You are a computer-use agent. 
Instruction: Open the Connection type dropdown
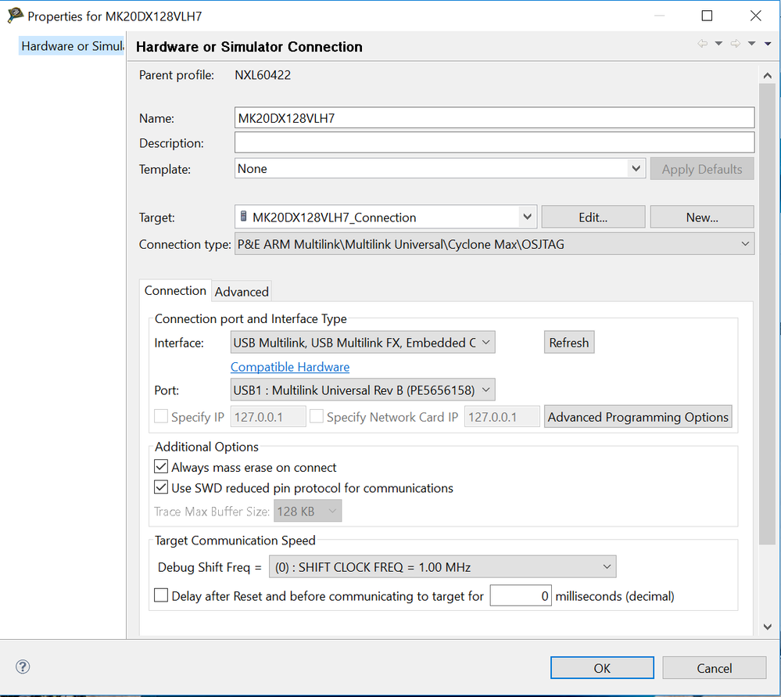(x=494, y=244)
